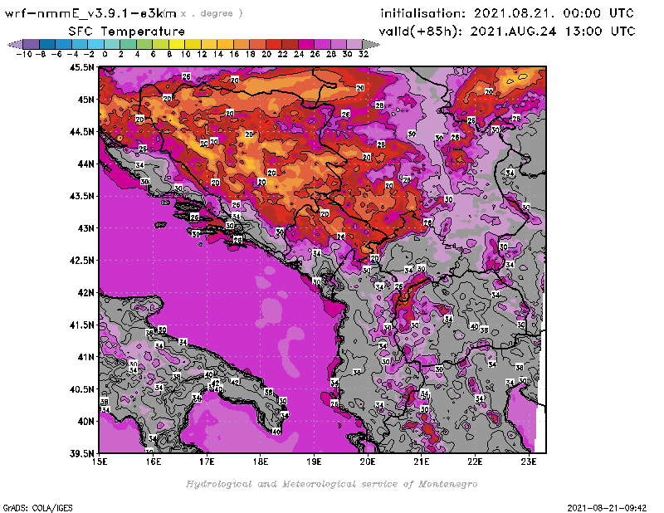Click the Hydrological and Meteorological service caption

(x=331, y=483)
